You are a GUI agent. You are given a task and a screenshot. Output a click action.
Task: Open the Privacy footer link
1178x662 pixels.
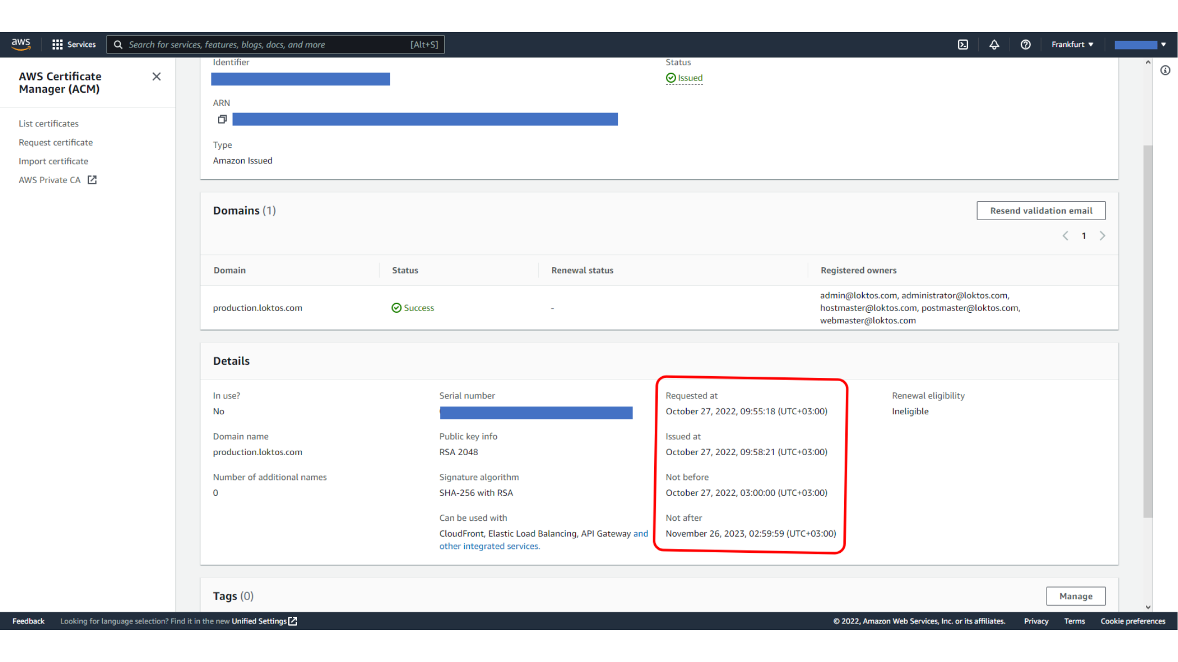tap(1036, 621)
